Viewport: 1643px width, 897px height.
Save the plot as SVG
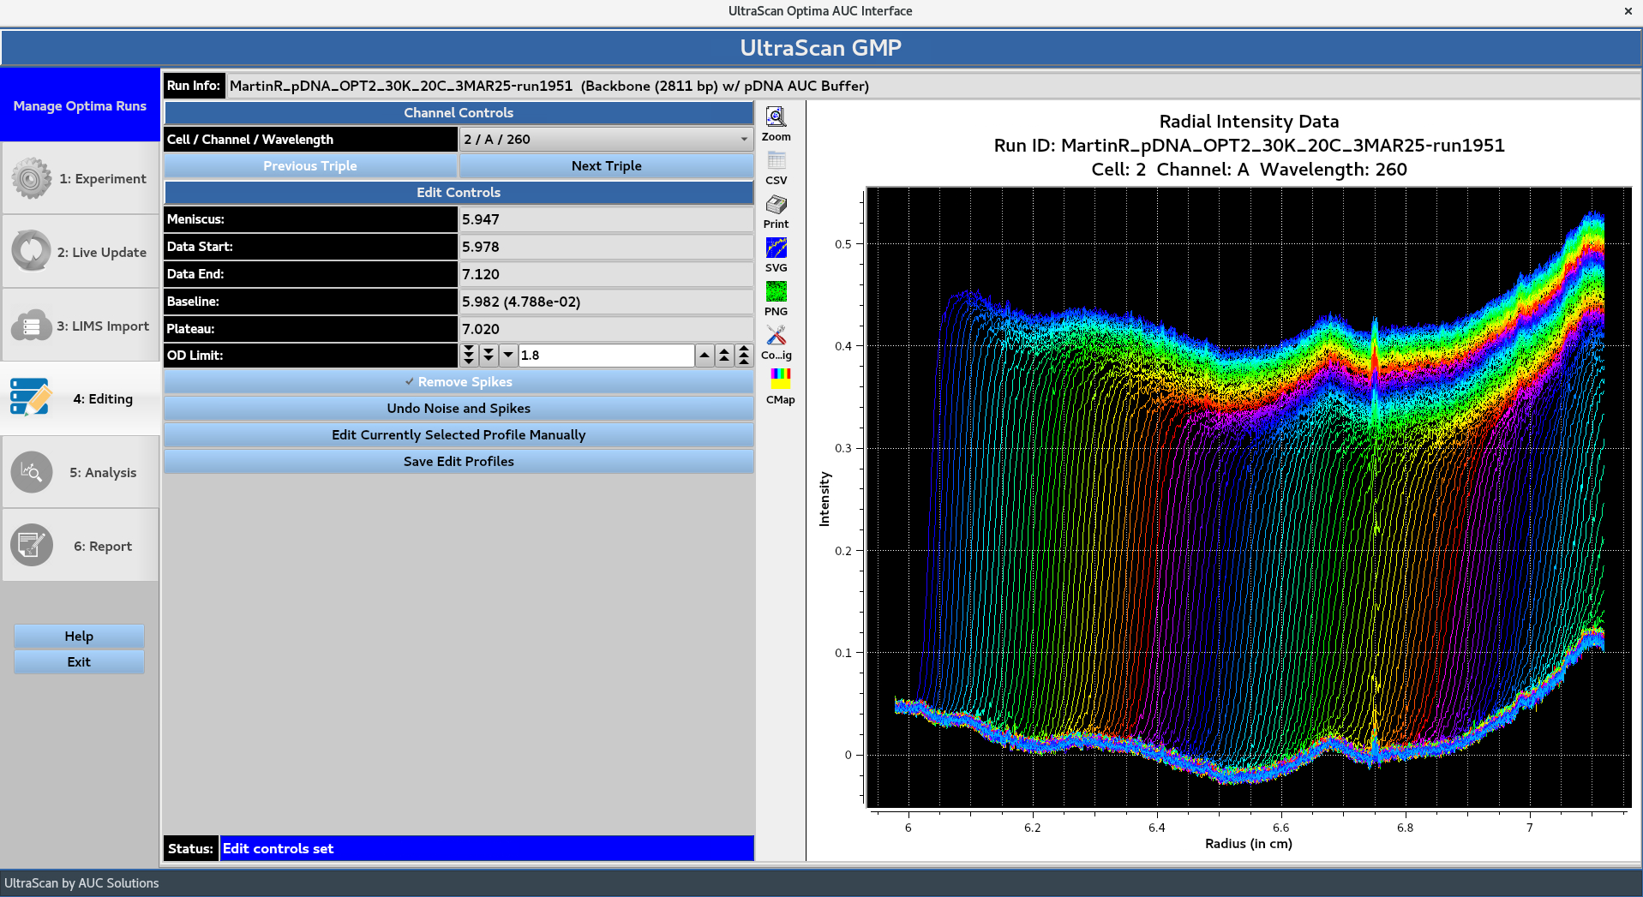click(776, 248)
